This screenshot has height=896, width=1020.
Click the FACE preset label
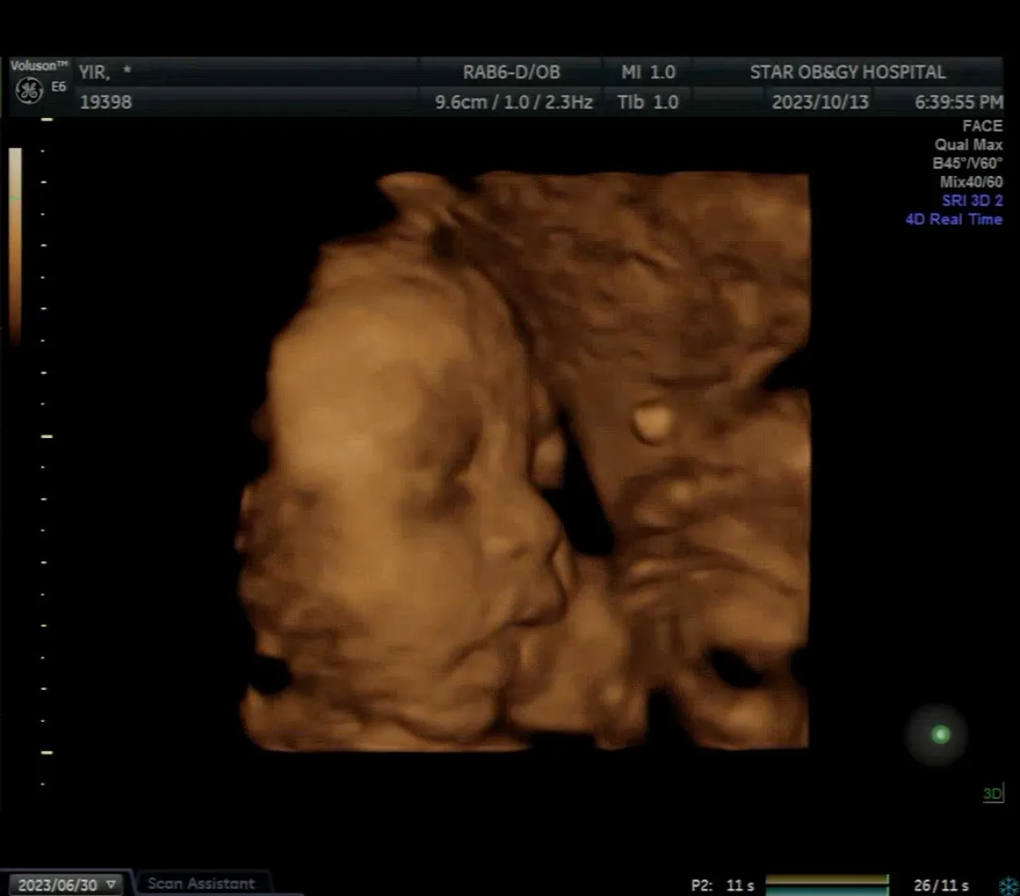[x=982, y=125]
